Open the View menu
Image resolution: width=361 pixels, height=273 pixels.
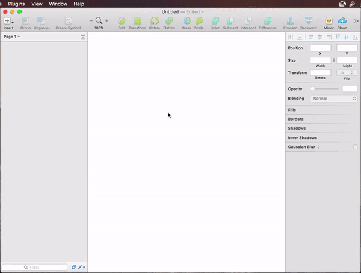37,4
